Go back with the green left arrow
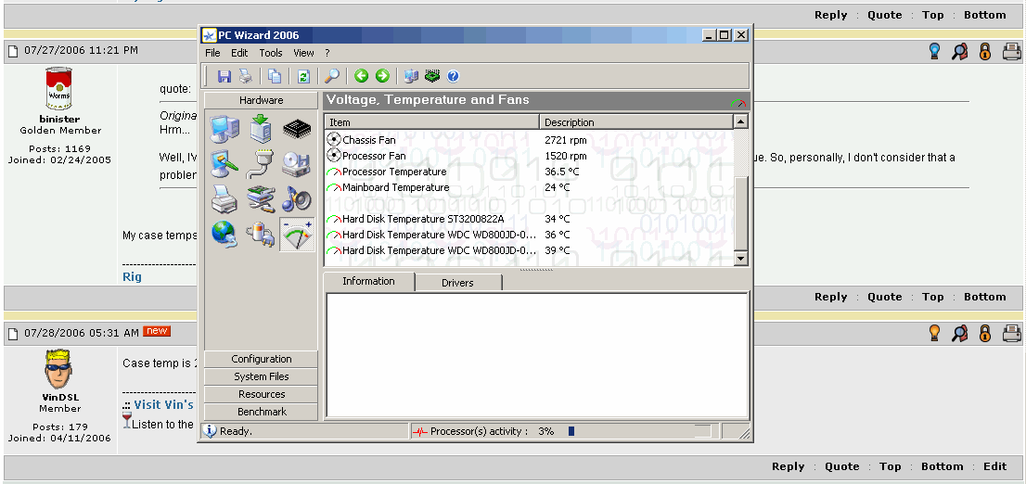This screenshot has height=484, width=1026. pyautogui.click(x=361, y=76)
